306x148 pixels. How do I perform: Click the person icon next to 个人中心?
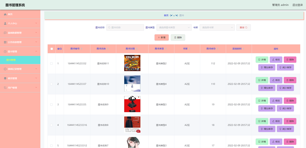(5, 23)
